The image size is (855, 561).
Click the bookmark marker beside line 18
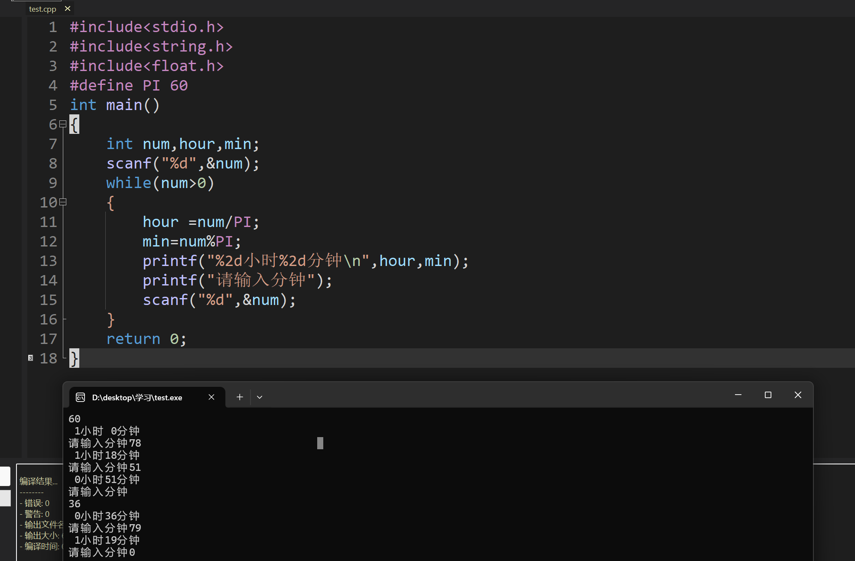(30, 358)
